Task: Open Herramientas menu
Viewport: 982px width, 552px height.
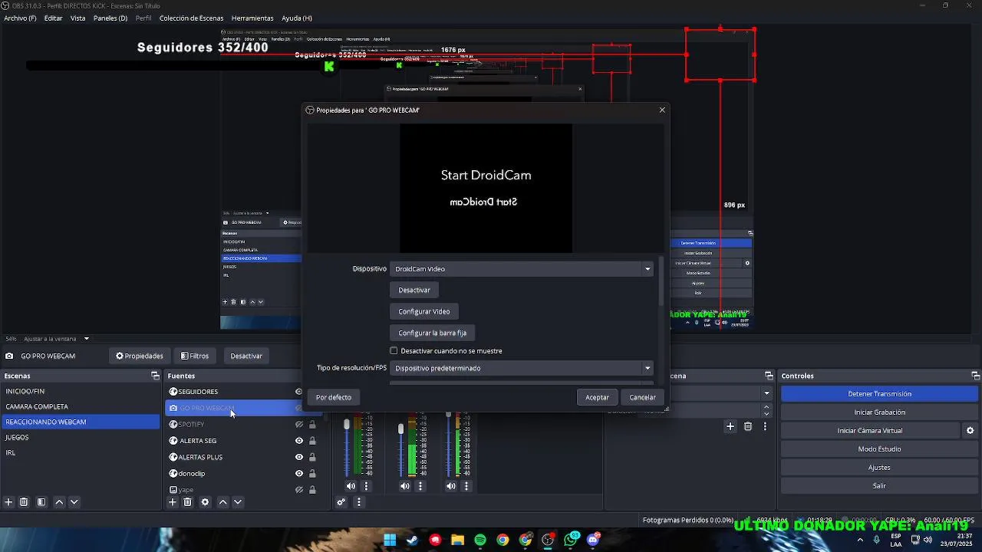Action: tap(252, 18)
